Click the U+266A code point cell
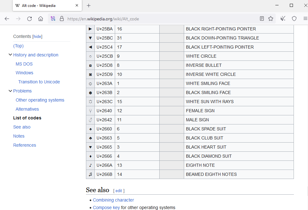 (x=105, y=165)
